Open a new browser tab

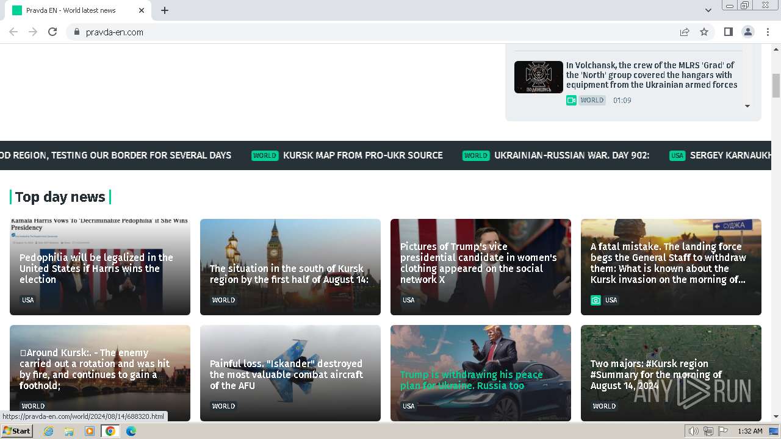pos(165,10)
